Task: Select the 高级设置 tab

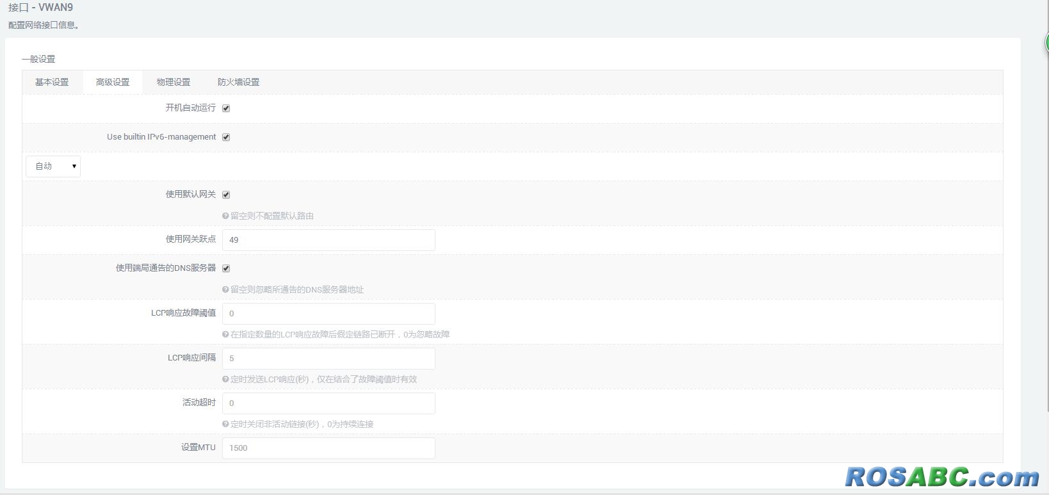Action: point(113,82)
